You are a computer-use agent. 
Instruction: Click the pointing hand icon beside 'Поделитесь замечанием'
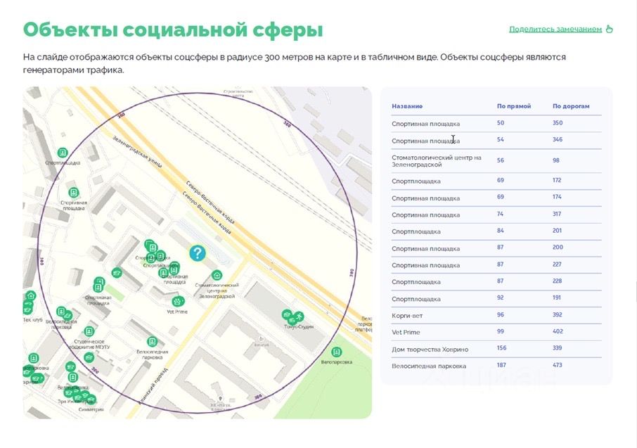(609, 29)
